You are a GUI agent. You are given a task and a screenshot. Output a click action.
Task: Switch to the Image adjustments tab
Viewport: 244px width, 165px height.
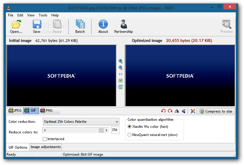pyautogui.click(x=45, y=147)
